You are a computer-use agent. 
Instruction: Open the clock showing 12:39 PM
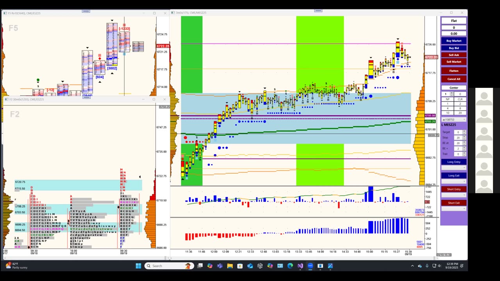coord(451,266)
